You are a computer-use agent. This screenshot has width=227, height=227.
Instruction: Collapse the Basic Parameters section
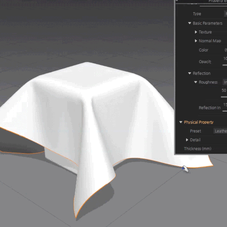pos(189,23)
